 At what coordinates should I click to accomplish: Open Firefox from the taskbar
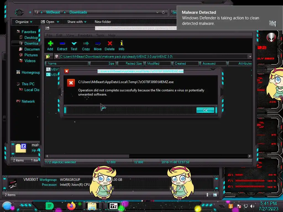coord(71,206)
